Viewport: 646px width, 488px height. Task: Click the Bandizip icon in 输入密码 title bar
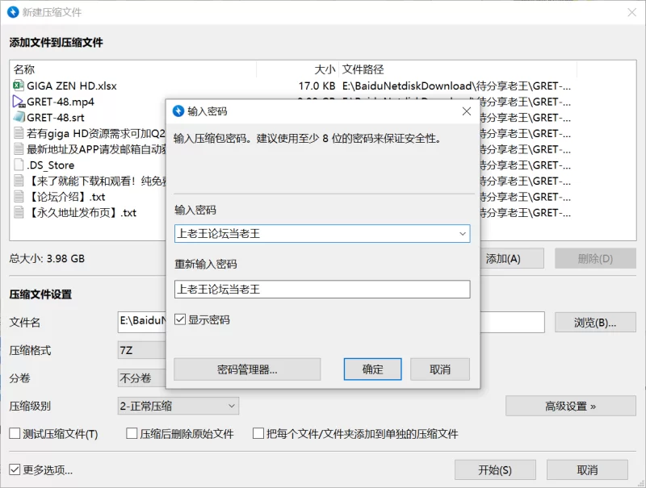tap(178, 111)
